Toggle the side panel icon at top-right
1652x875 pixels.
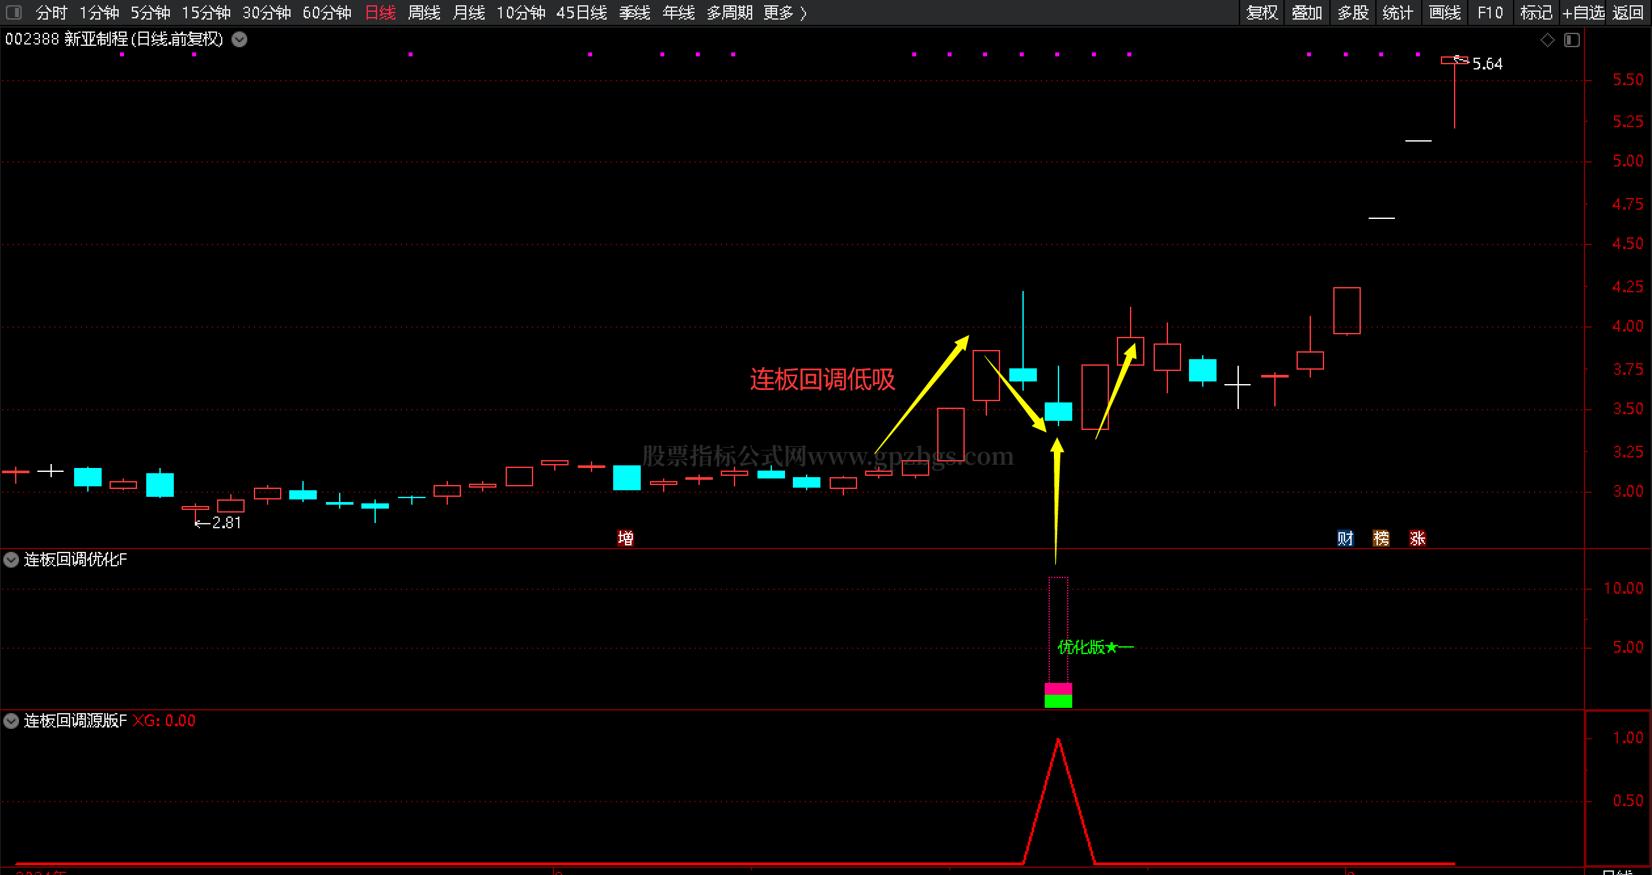point(1572,40)
